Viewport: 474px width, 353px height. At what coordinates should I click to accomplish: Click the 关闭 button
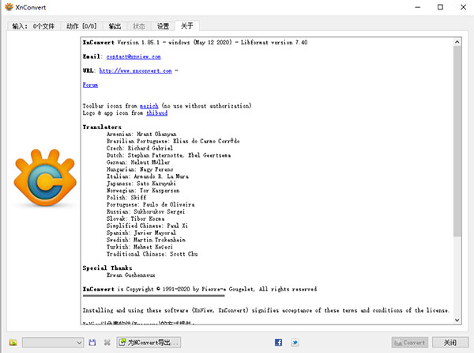coord(450,343)
